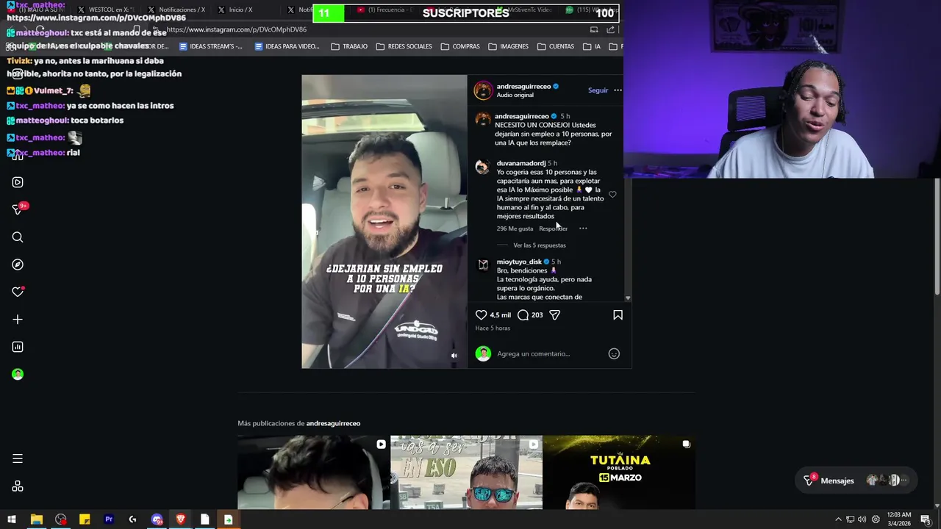The width and height of the screenshot is (941, 529).
Task: Open andresaguirreceo link under 'Más publicaciones'
Action: [x=333, y=423]
